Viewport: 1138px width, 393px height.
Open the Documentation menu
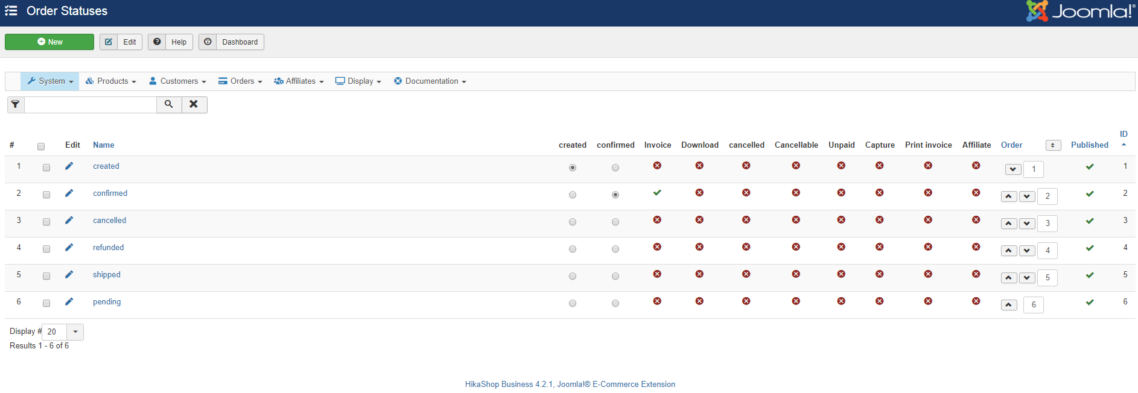pyautogui.click(x=430, y=81)
